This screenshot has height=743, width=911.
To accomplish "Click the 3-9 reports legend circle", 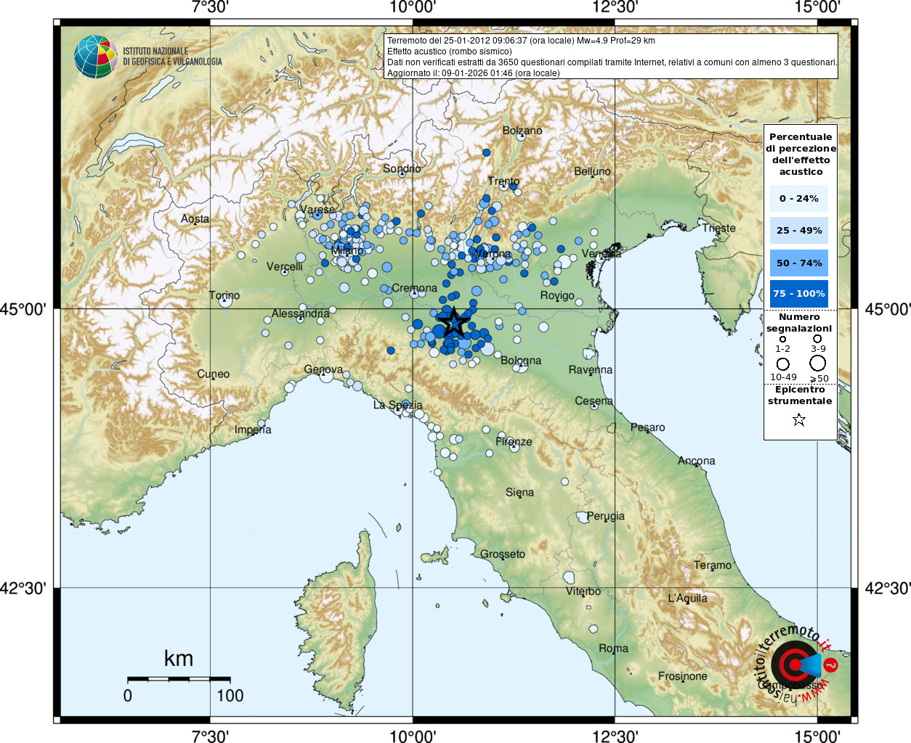I will click(x=817, y=339).
